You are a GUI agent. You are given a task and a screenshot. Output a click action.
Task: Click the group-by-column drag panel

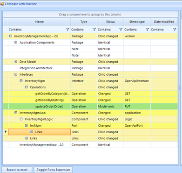point(90,14)
